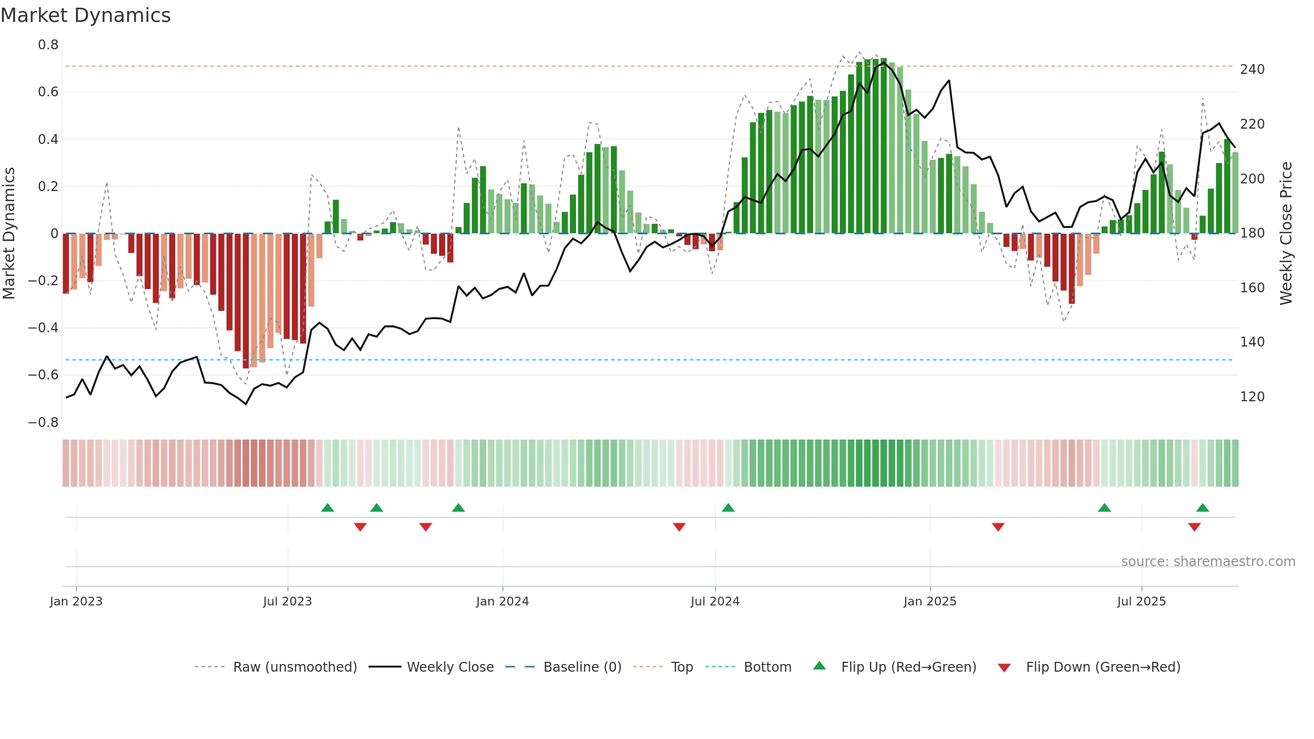
Task: Toggle the Raw (unsmoothed) legend entry
Action: click(295, 667)
